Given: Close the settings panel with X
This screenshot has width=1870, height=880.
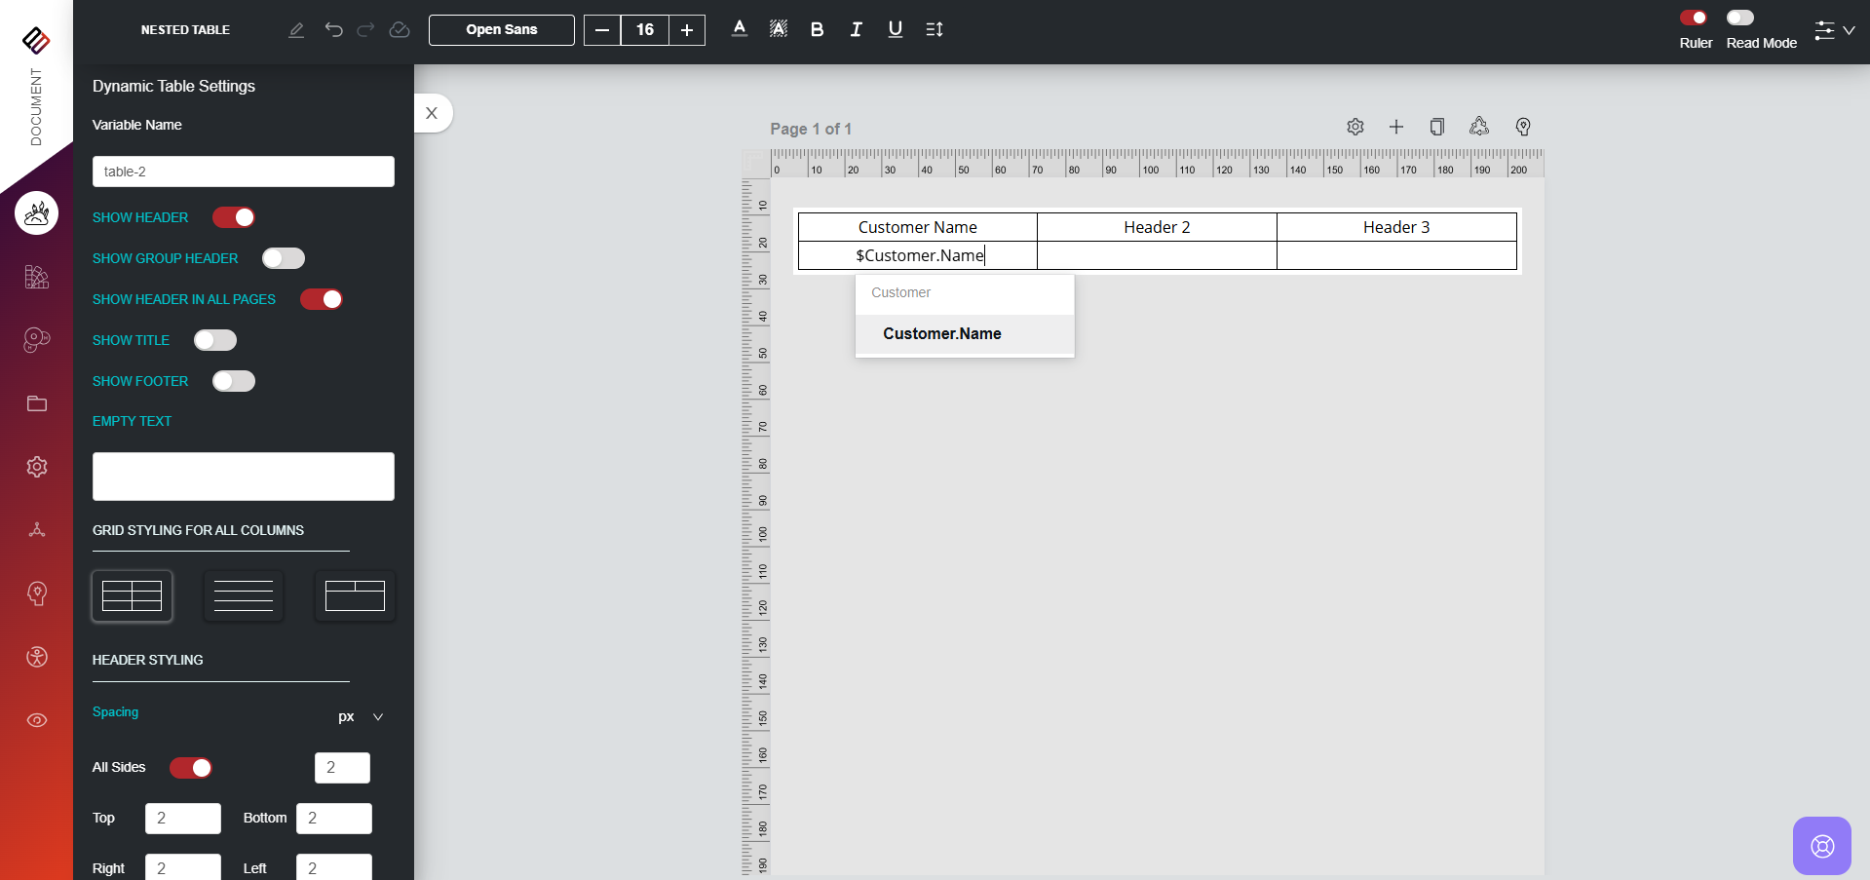Looking at the screenshot, I should tap(432, 113).
